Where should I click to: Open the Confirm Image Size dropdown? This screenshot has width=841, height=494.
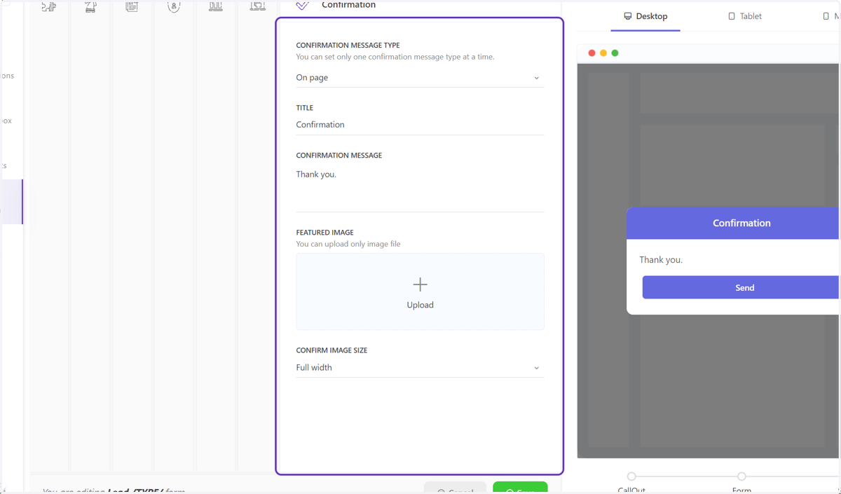click(x=420, y=368)
